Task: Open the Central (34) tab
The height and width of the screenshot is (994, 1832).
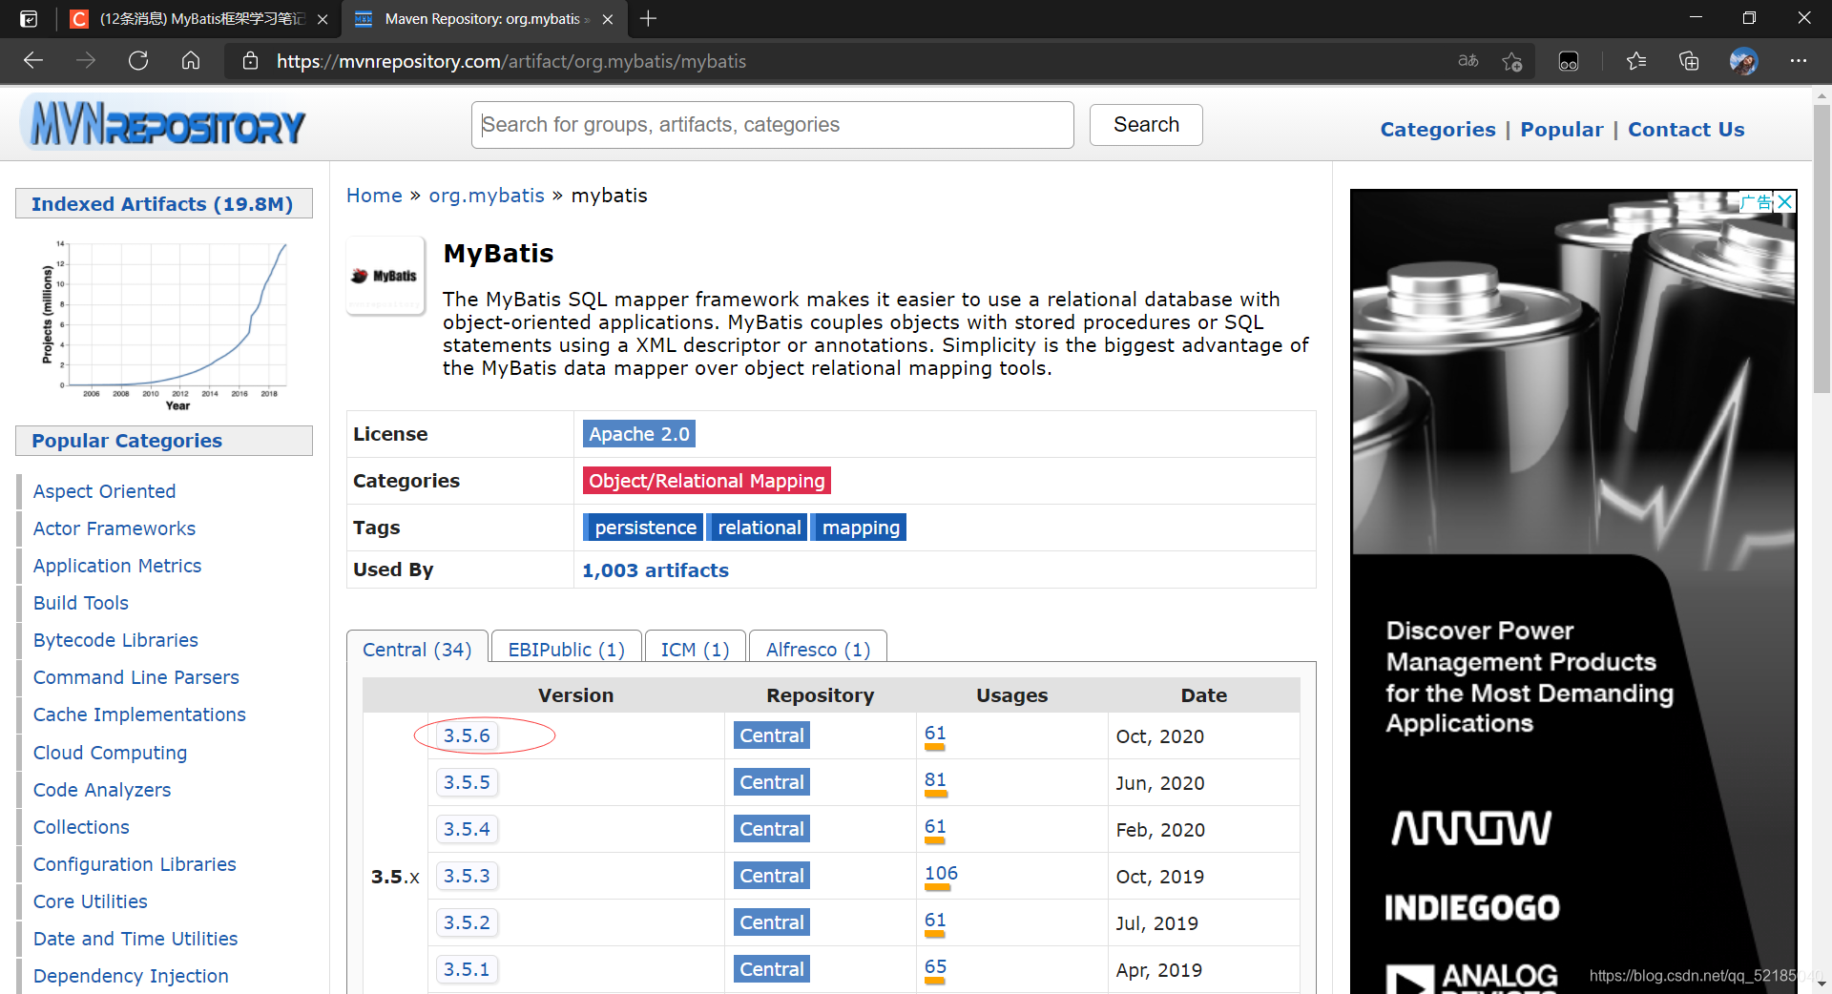Action: pyautogui.click(x=417, y=650)
